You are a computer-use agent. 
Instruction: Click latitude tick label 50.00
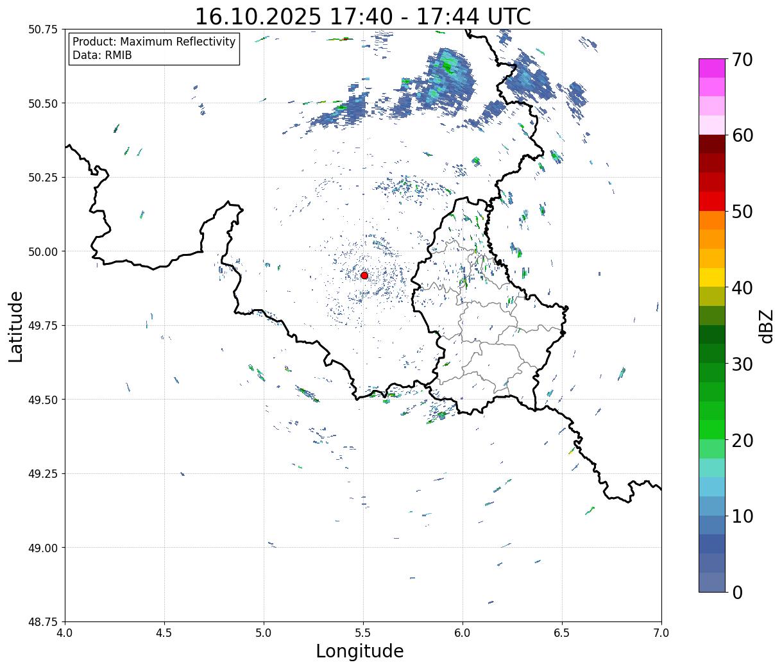43,251
